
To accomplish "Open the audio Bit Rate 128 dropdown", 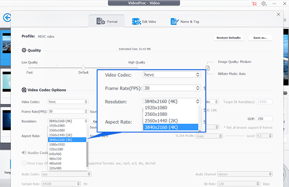I will tap(238, 184).
